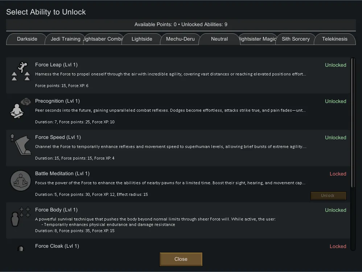Click the Force Speed boot icon

pos(21,144)
